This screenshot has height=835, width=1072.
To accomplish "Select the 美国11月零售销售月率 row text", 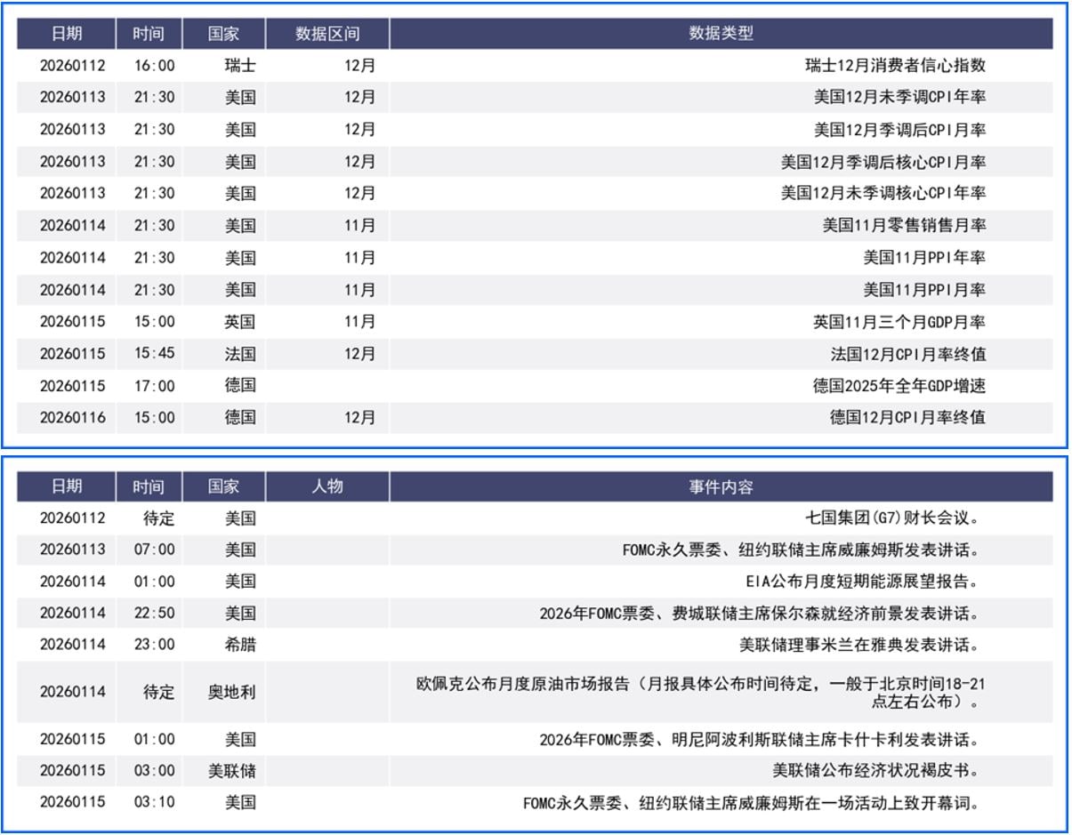I will point(903,225).
